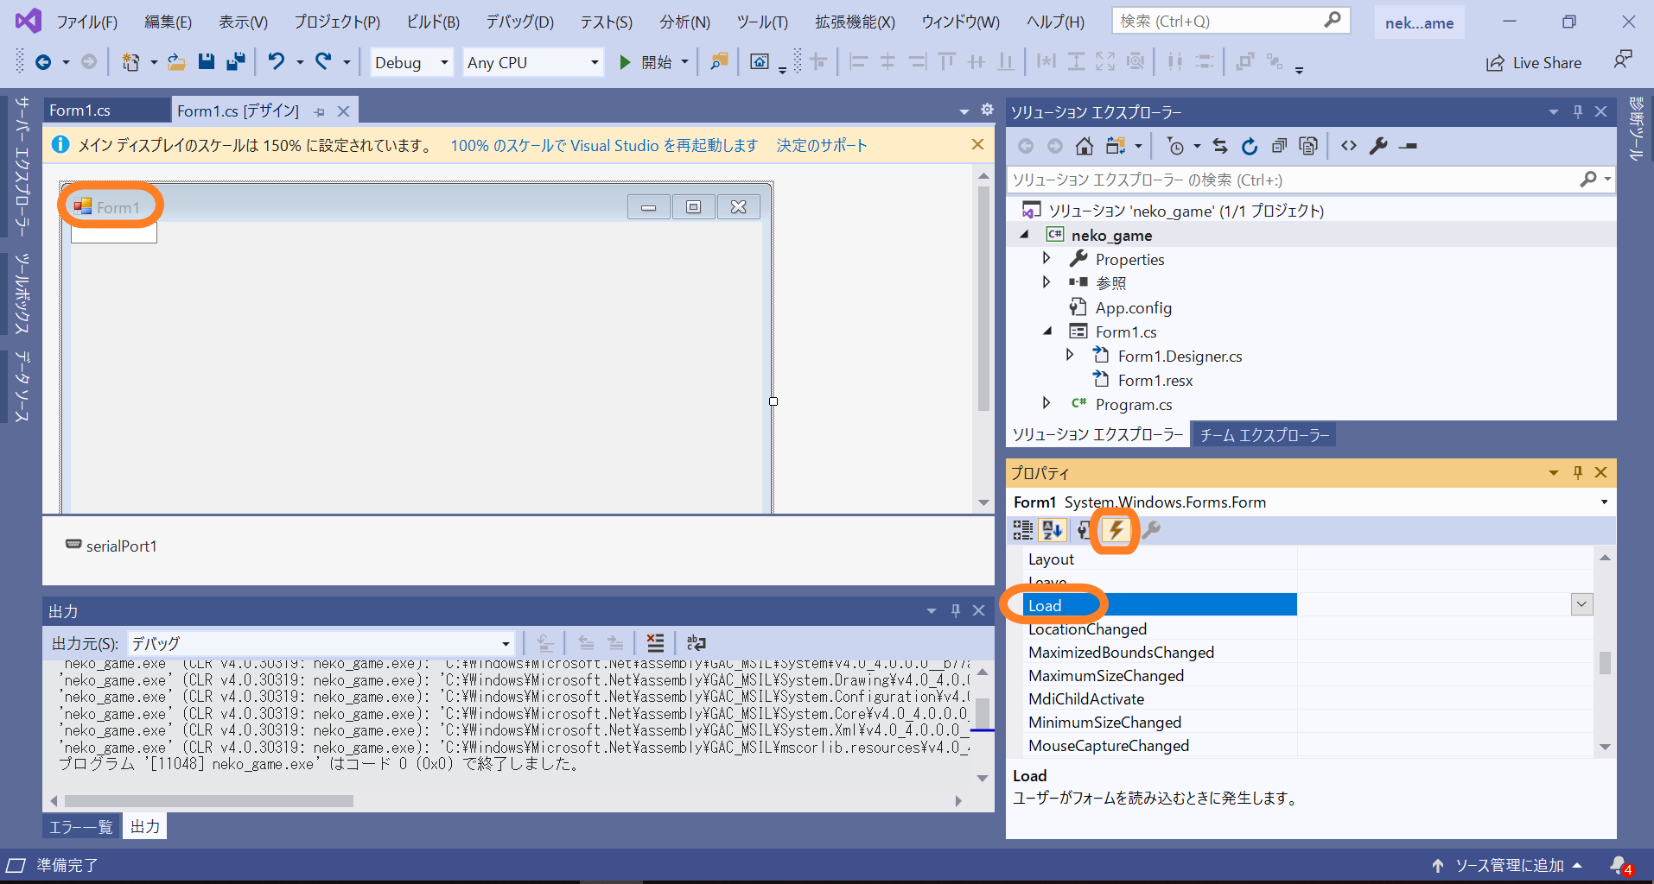The height and width of the screenshot is (884, 1654).
Task: Click the Save All icon on the toolbar
Action: (x=236, y=61)
